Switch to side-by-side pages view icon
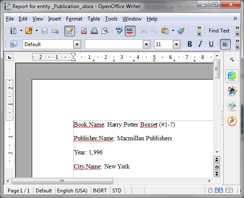 point(219,190)
